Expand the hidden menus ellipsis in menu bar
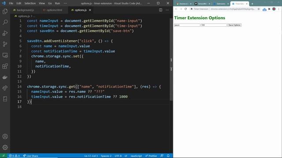 coord(65,3)
